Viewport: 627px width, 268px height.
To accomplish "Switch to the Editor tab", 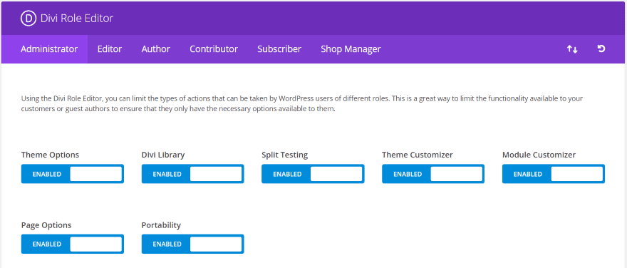I will [110, 49].
